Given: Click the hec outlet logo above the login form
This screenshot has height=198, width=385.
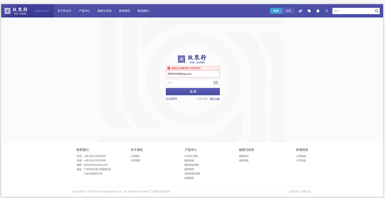Looking at the screenshot, I should click(192, 59).
